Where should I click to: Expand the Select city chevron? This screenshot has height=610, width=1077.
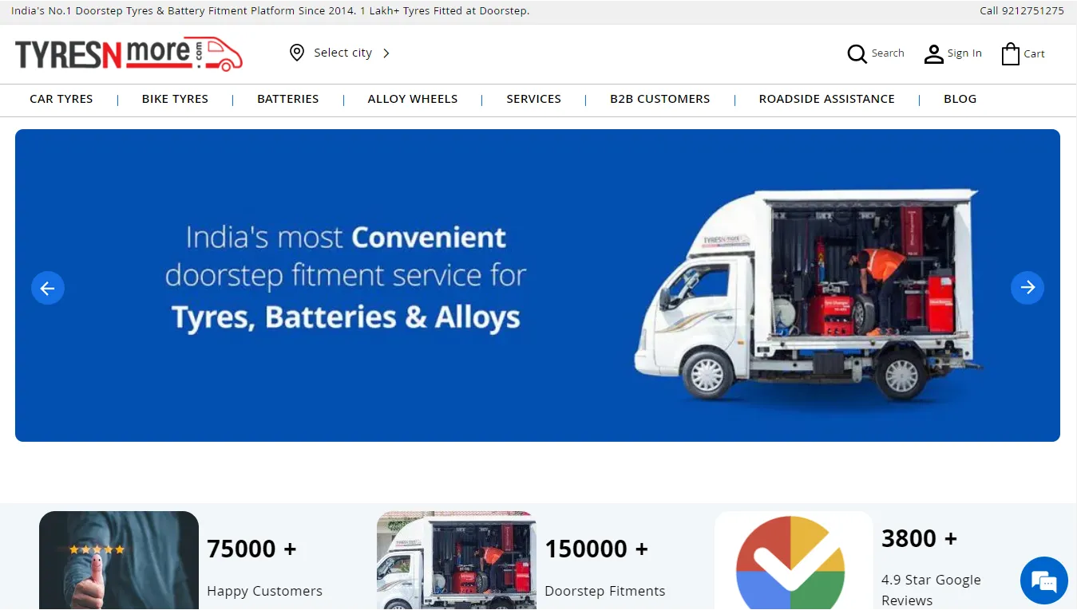click(386, 53)
